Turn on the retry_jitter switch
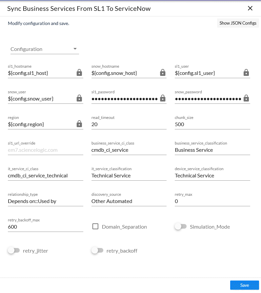The image size is (261, 293). (14, 251)
